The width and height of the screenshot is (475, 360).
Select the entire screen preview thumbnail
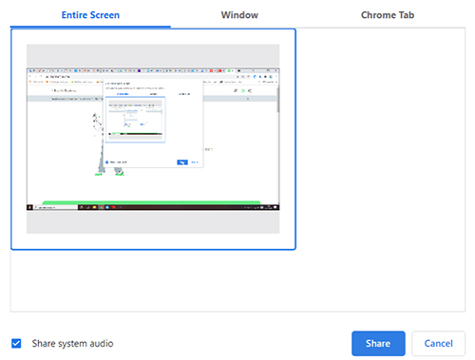point(153,139)
